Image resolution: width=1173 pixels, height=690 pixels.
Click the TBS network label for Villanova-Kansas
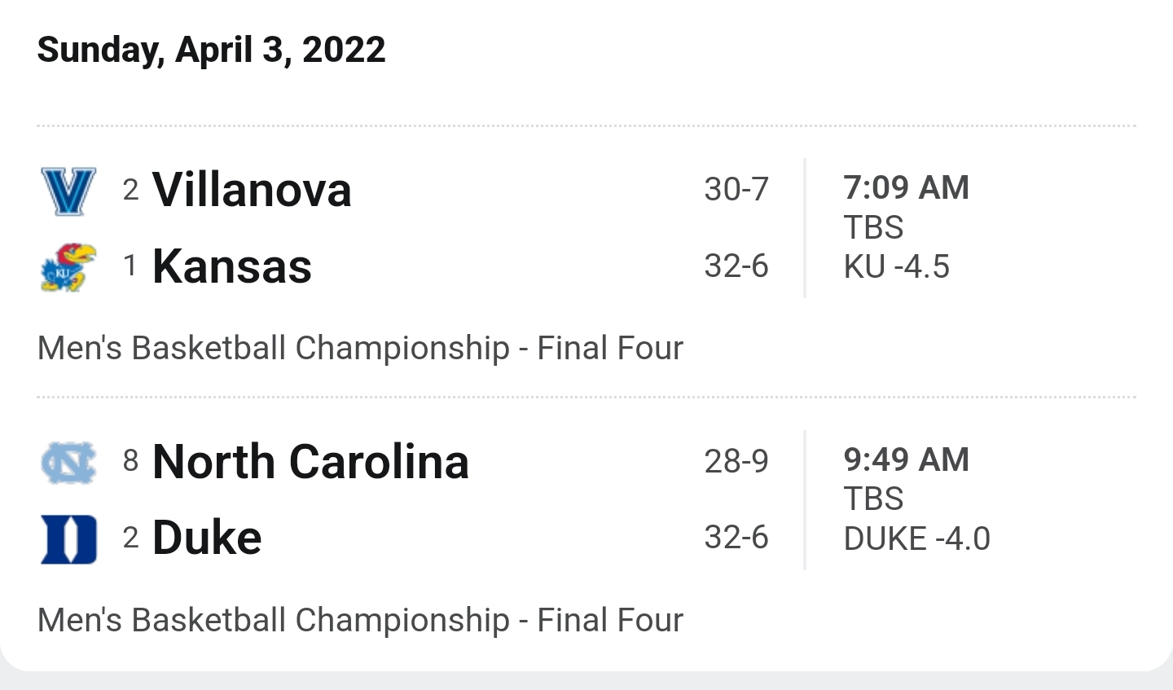click(x=873, y=227)
